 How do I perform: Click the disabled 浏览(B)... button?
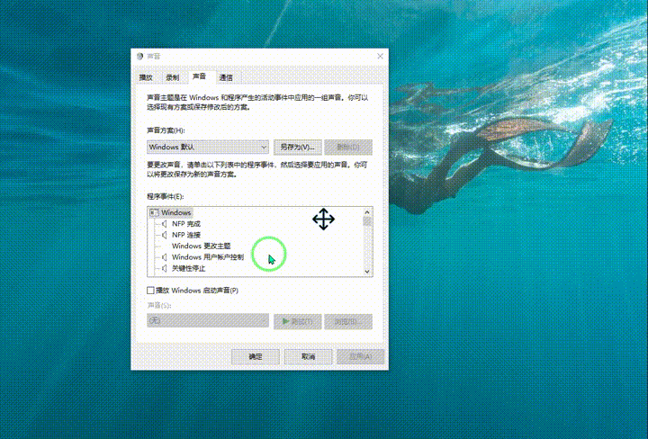tap(348, 322)
